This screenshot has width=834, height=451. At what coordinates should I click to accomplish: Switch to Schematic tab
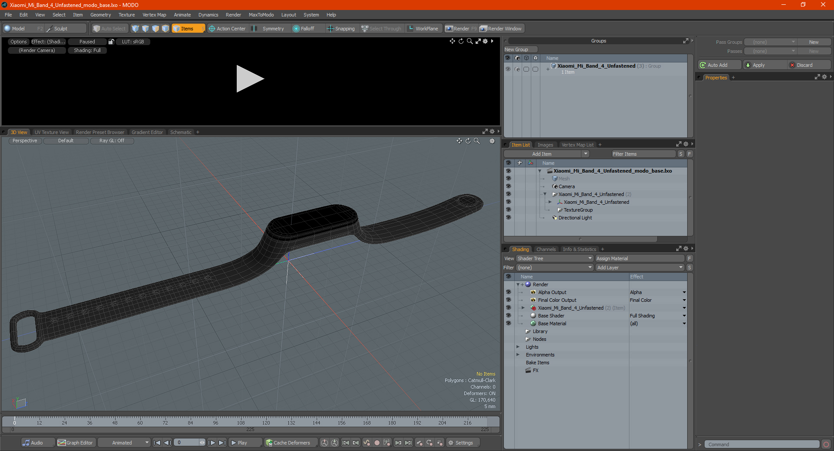(x=181, y=132)
